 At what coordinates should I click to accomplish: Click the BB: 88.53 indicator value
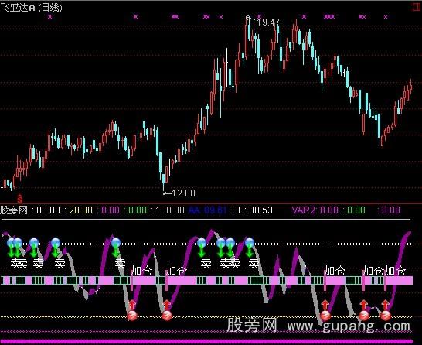pyautogui.click(x=253, y=210)
